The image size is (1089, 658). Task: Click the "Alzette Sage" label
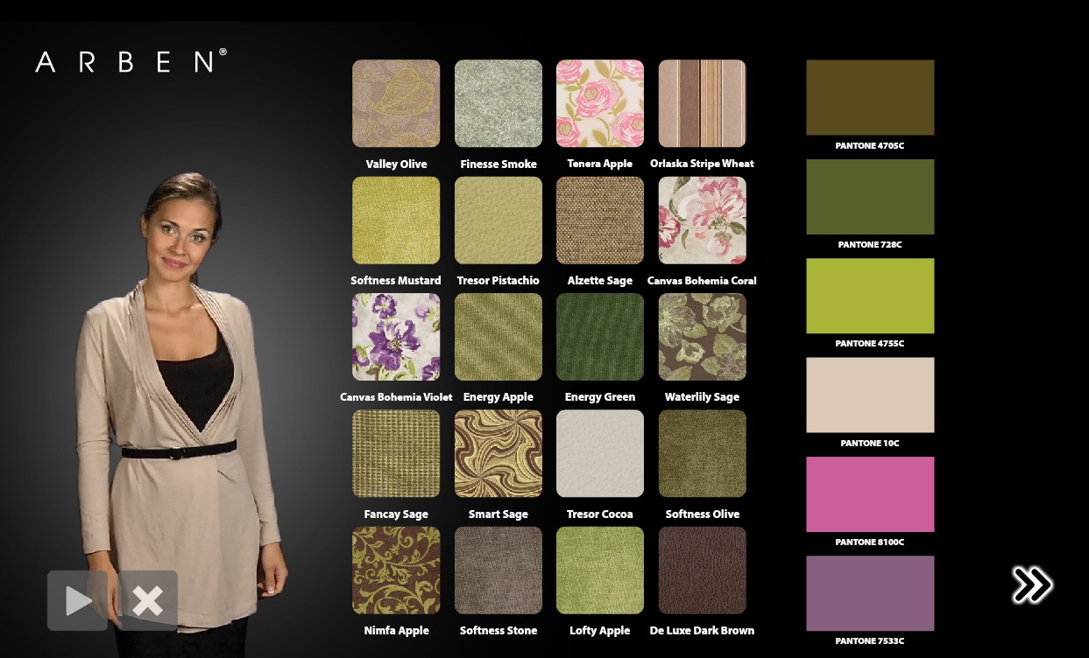(x=600, y=281)
